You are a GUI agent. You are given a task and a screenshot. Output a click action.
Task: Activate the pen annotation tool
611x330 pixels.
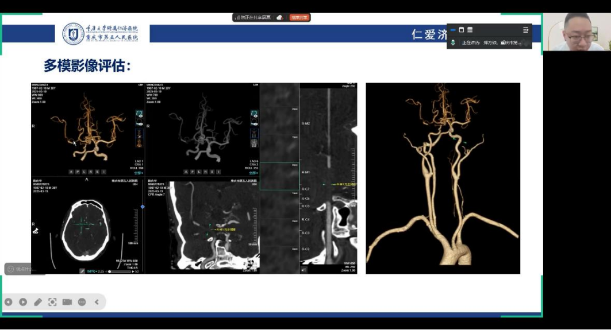pyautogui.click(x=38, y=302)
